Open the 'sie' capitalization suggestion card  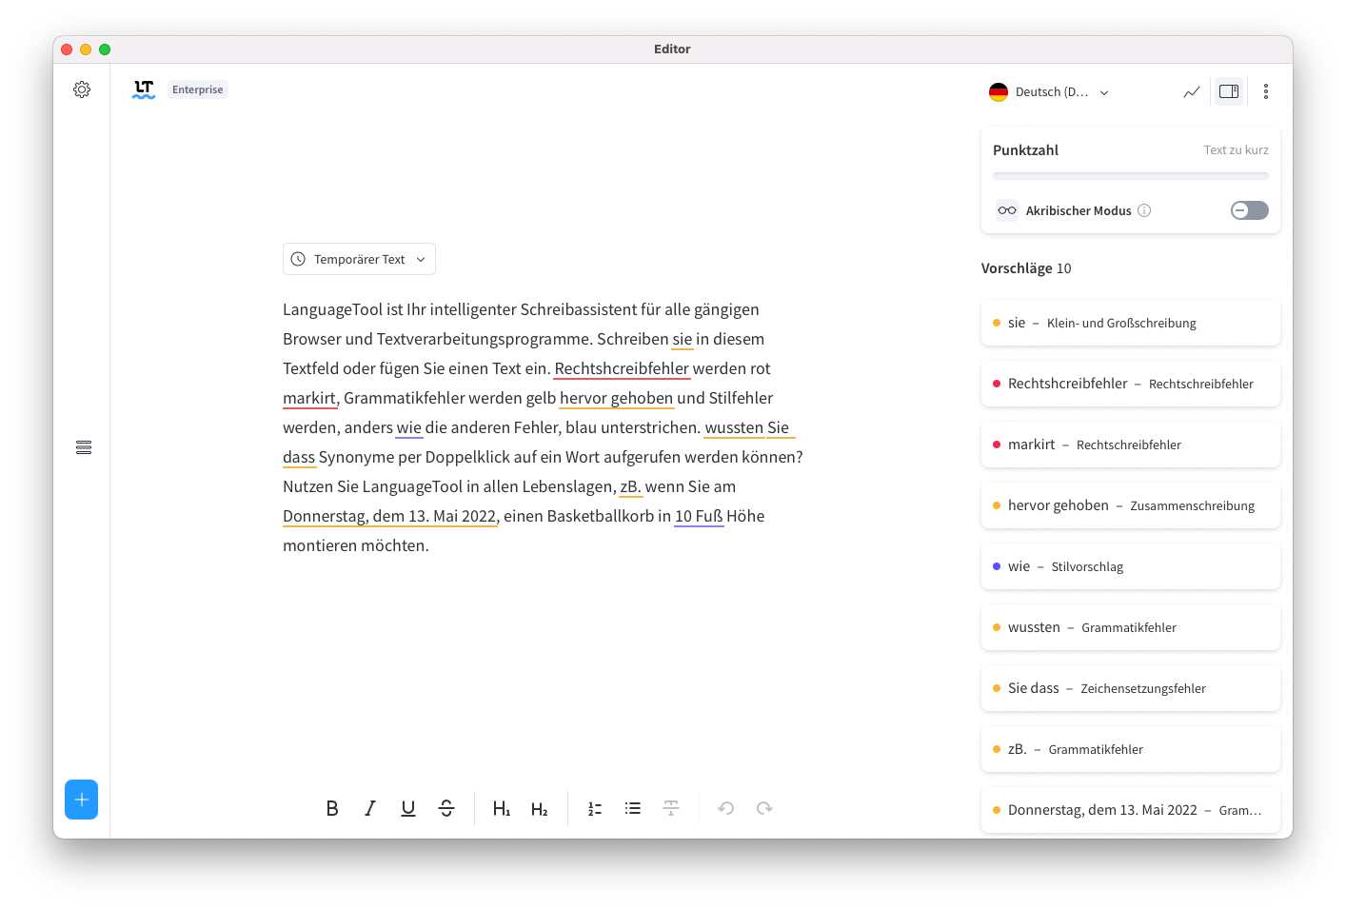[x=1131, y=323]
